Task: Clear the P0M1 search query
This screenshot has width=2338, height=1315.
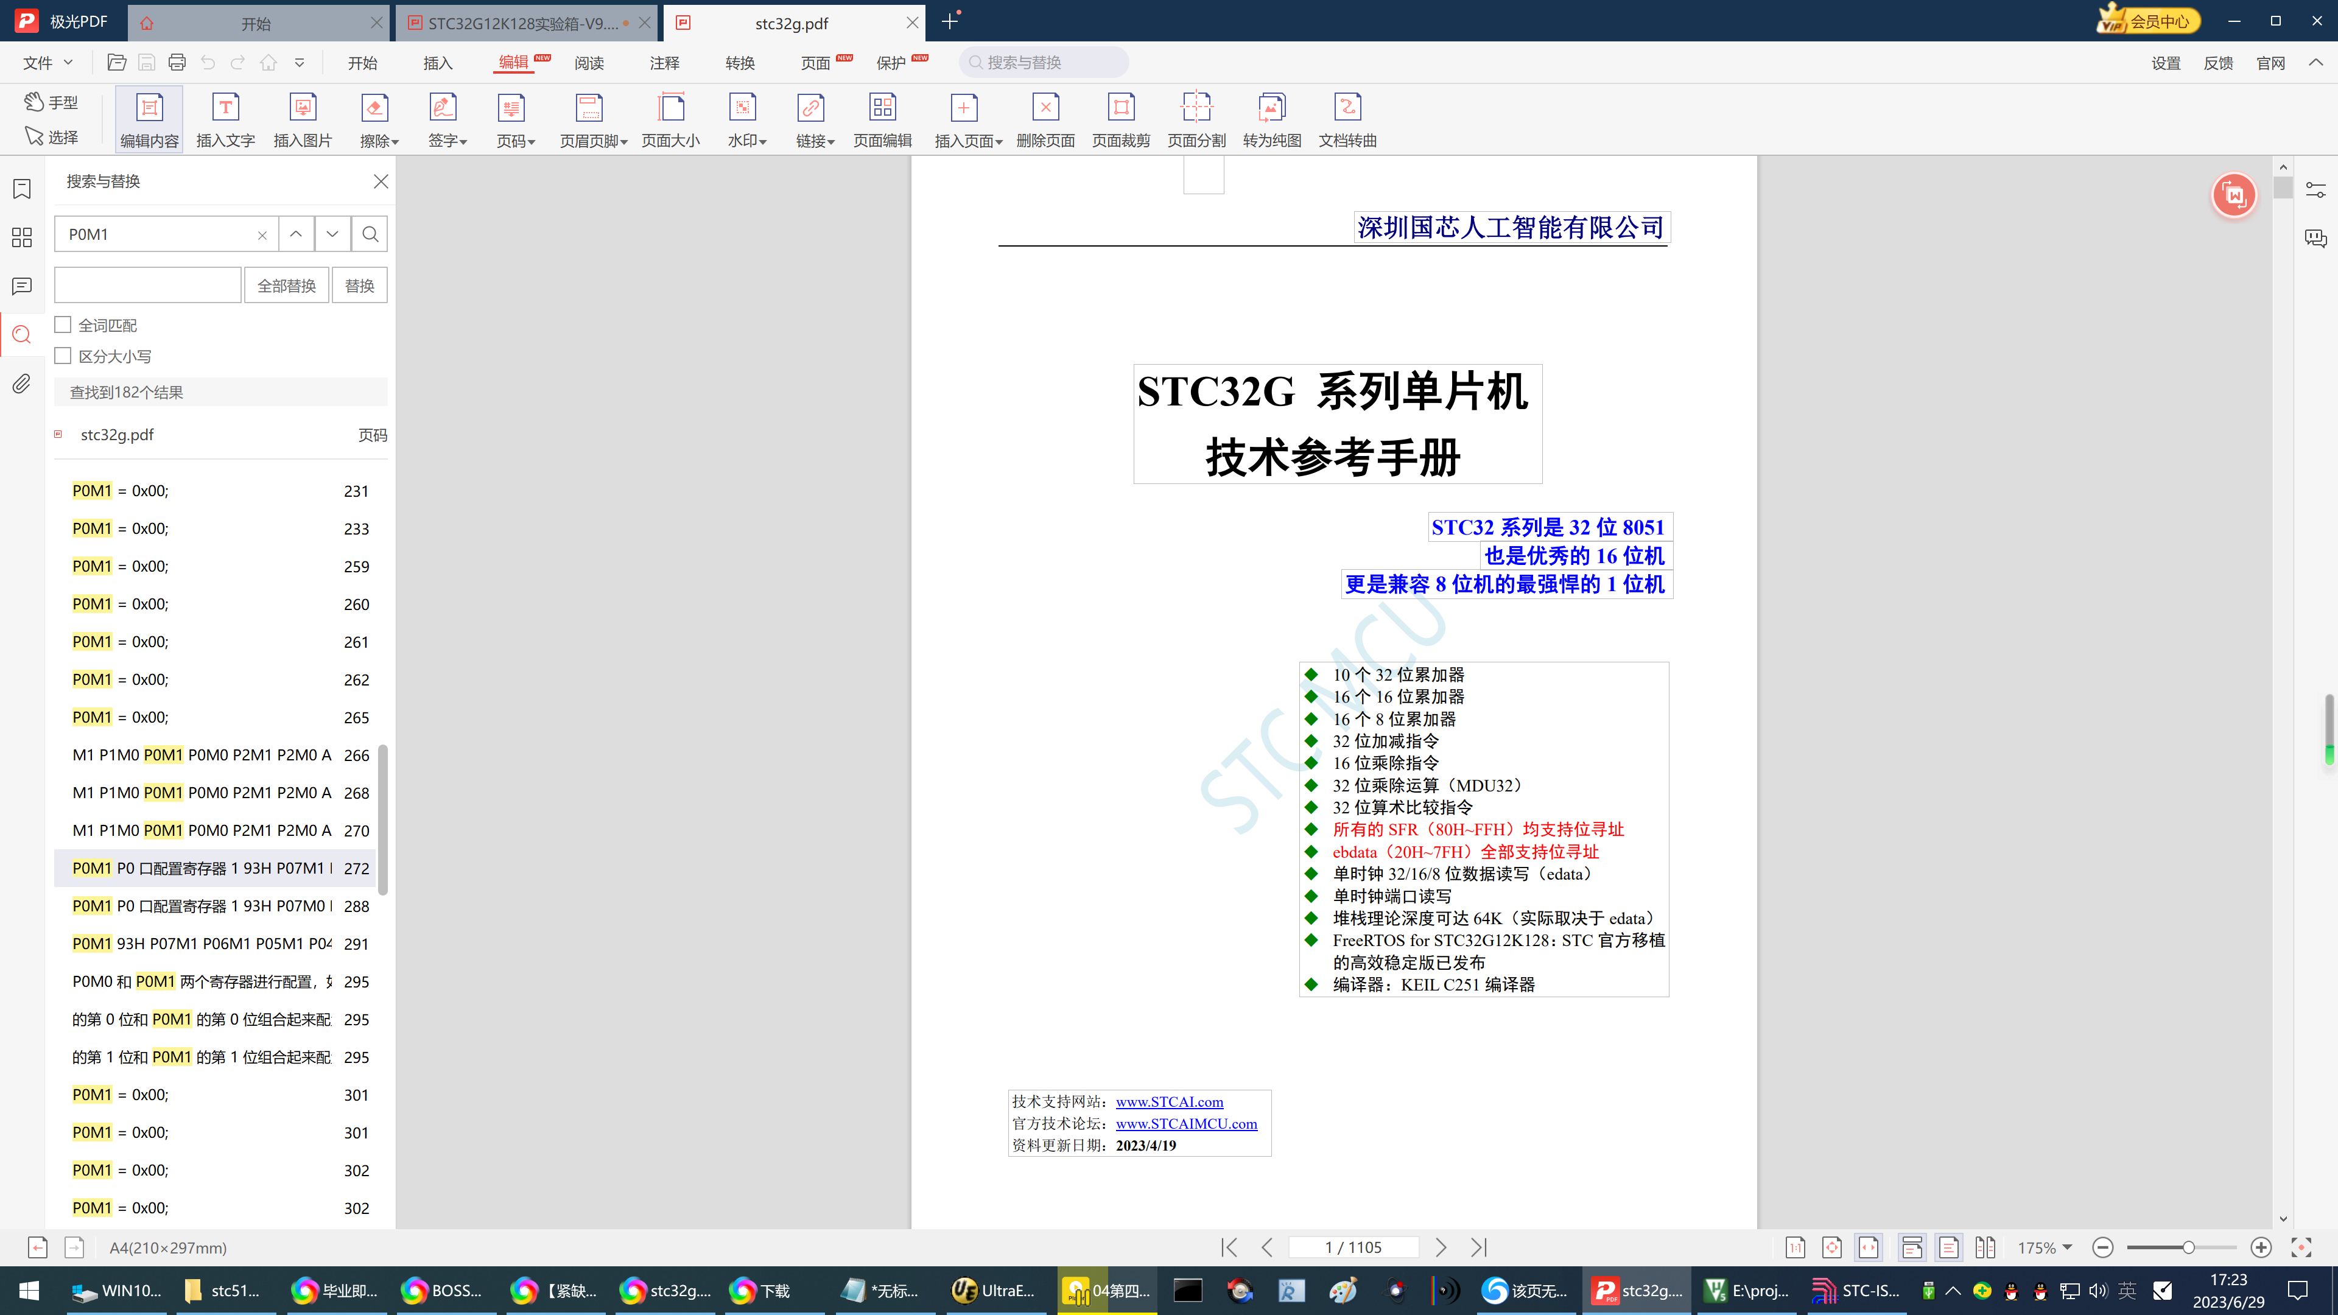Action: click(262, 235)
